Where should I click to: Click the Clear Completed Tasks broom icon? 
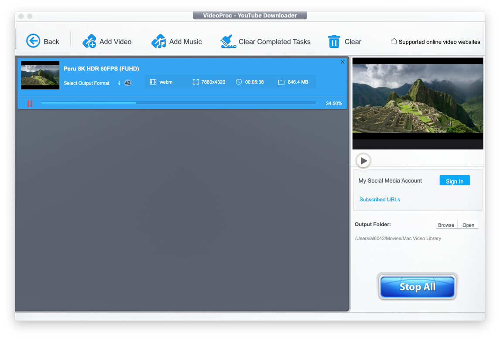(x=228, y=41)
